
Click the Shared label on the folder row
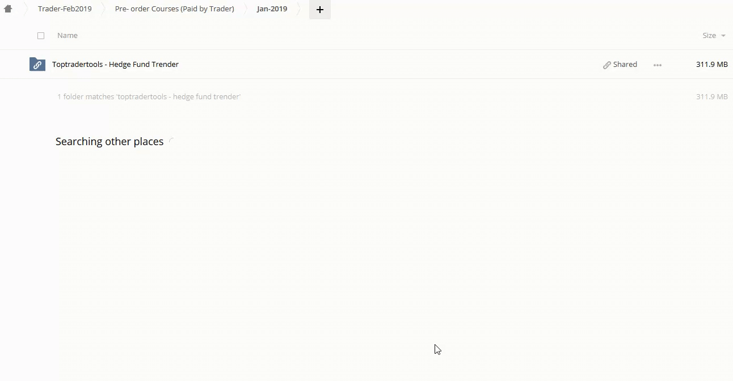[625, 65]
